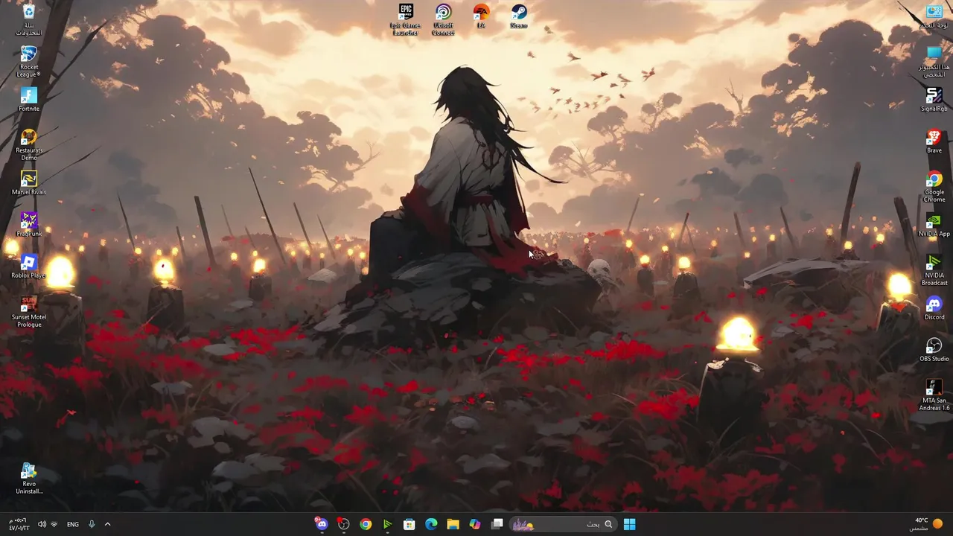Image resolution: width=953 pixels, height=536 pixels.
Task: Select the Discord desktop shortcut
Action: (934, 308)
